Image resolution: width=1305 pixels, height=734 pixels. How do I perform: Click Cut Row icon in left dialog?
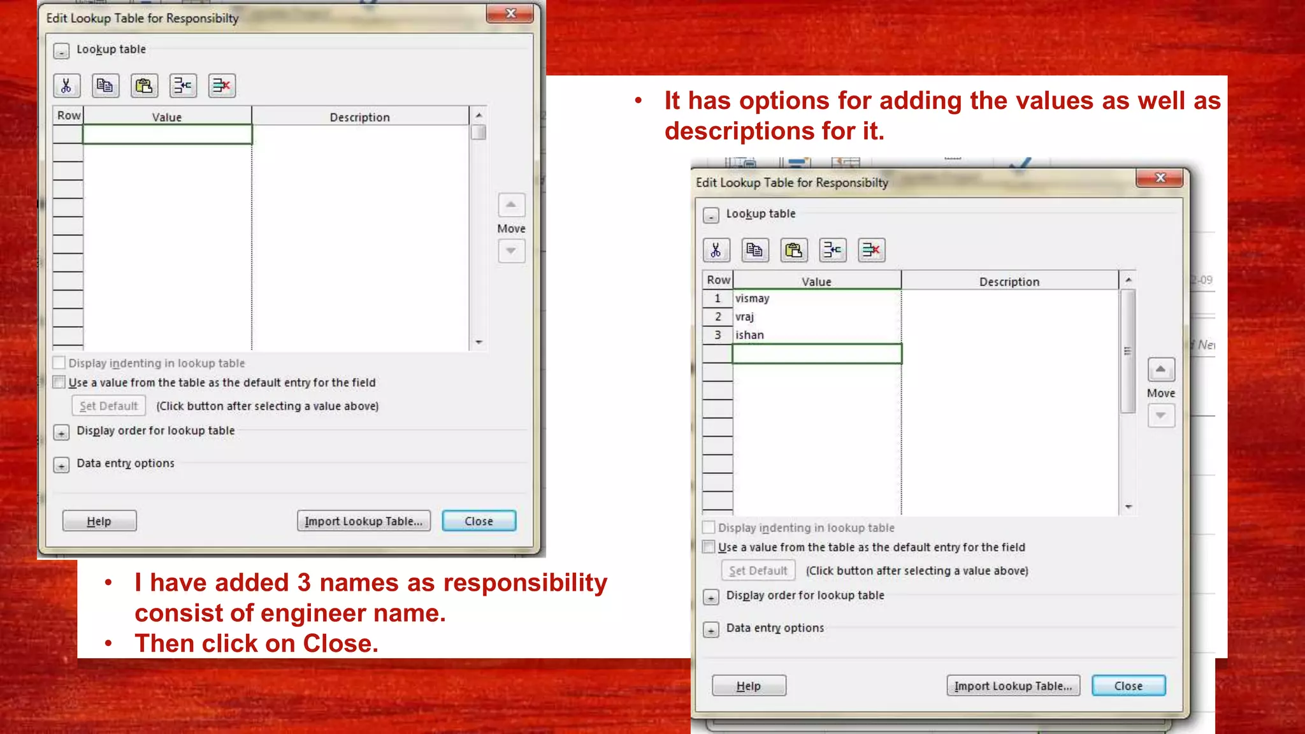pyautogui.click(x=66, y=85)
